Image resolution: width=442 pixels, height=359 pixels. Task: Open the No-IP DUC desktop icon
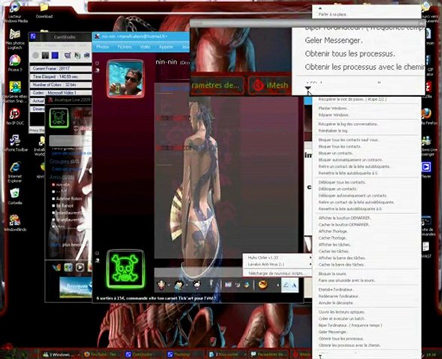coord(14,117)
